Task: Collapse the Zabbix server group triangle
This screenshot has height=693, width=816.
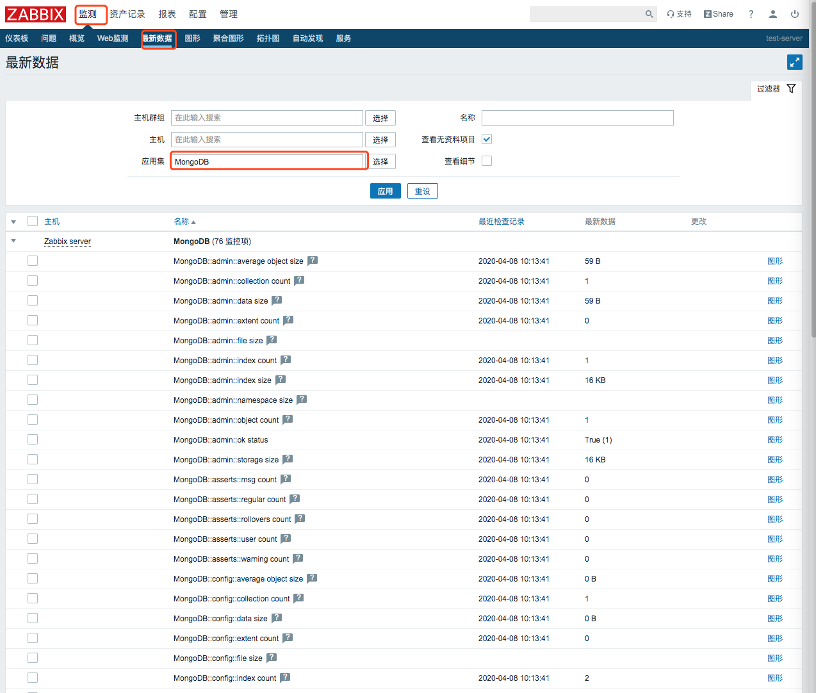Action: click(x=13, y=241)
